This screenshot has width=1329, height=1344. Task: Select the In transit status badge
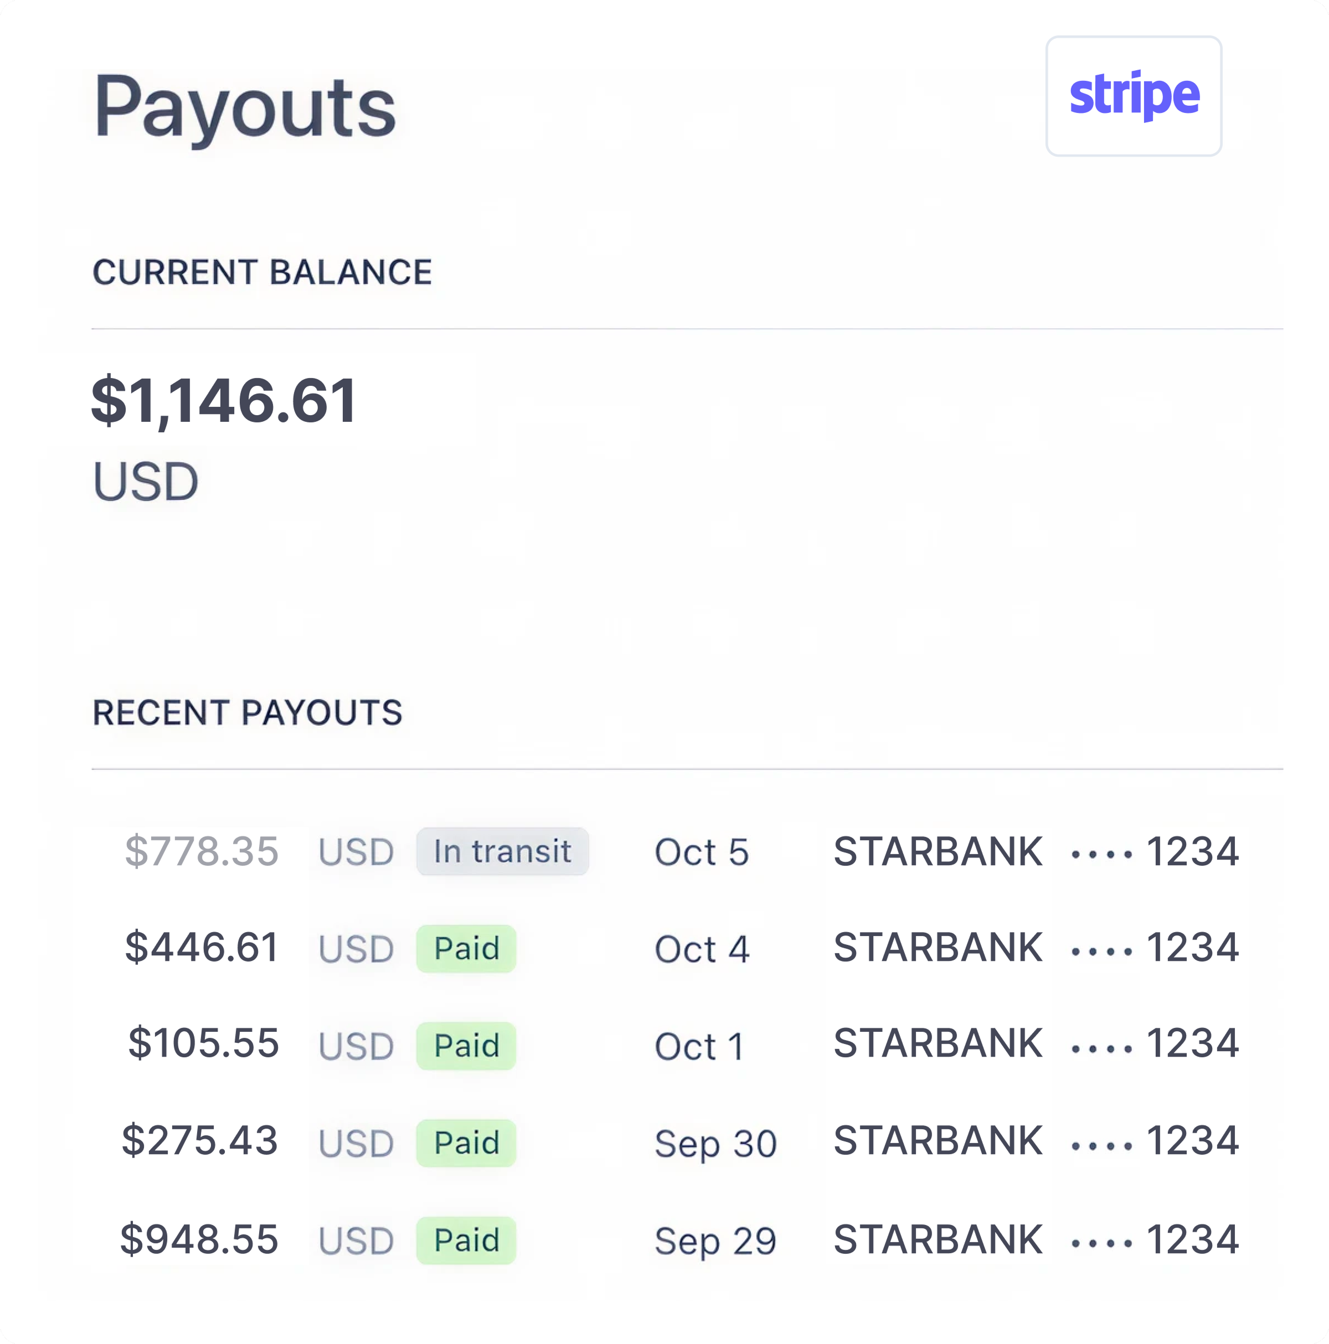click(x=502, y=851)
